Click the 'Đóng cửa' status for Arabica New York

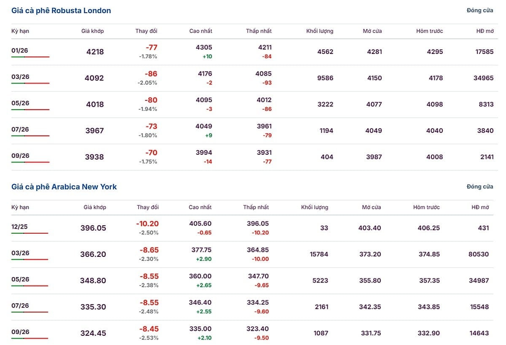click(x=479, y=186)
